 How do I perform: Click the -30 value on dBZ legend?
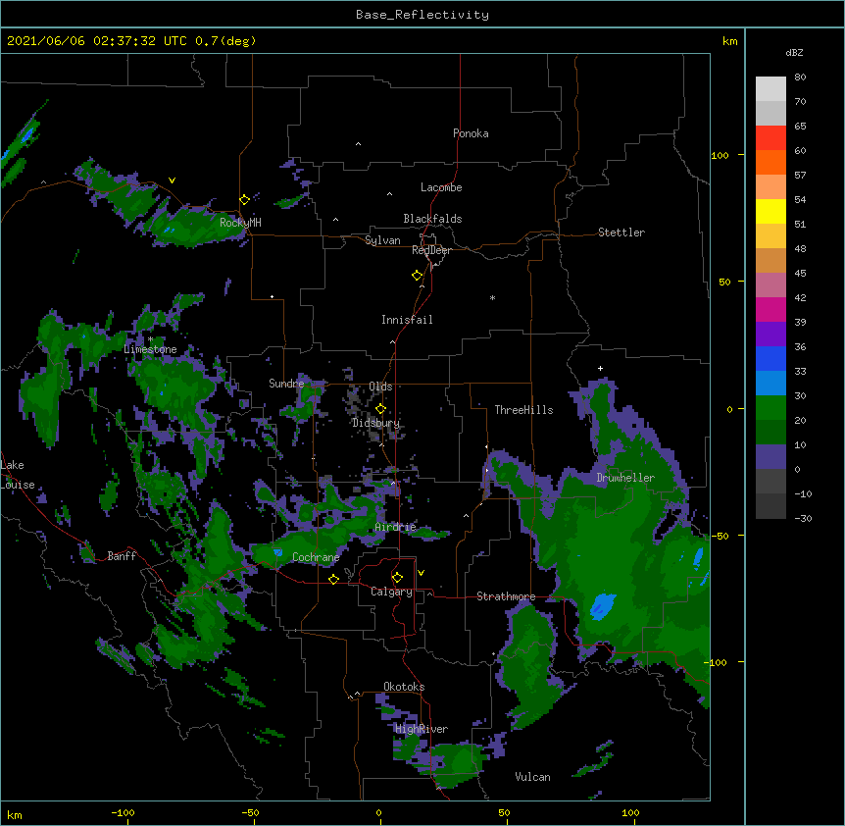[x=803, y=519]
